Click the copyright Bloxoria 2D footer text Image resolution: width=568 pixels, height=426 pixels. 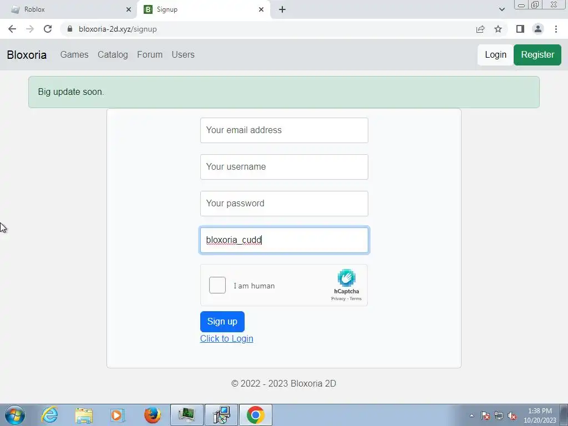click(283, 383)
